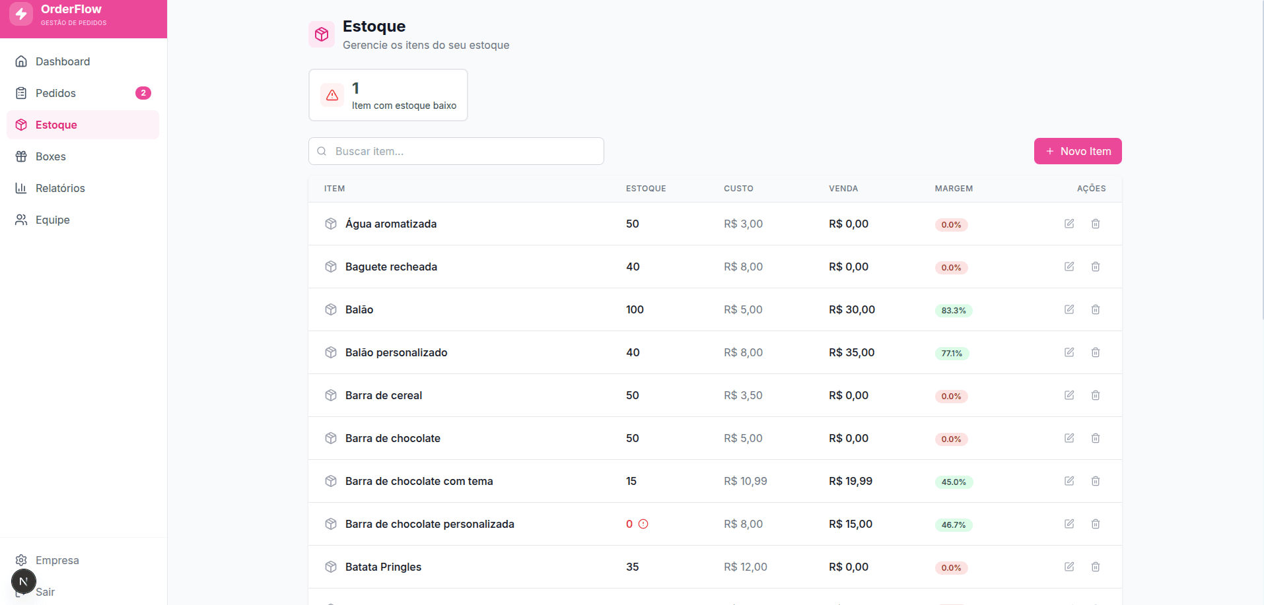
Task: Remove Barra de chocolate com tema
Action: tap(1095, 481)
